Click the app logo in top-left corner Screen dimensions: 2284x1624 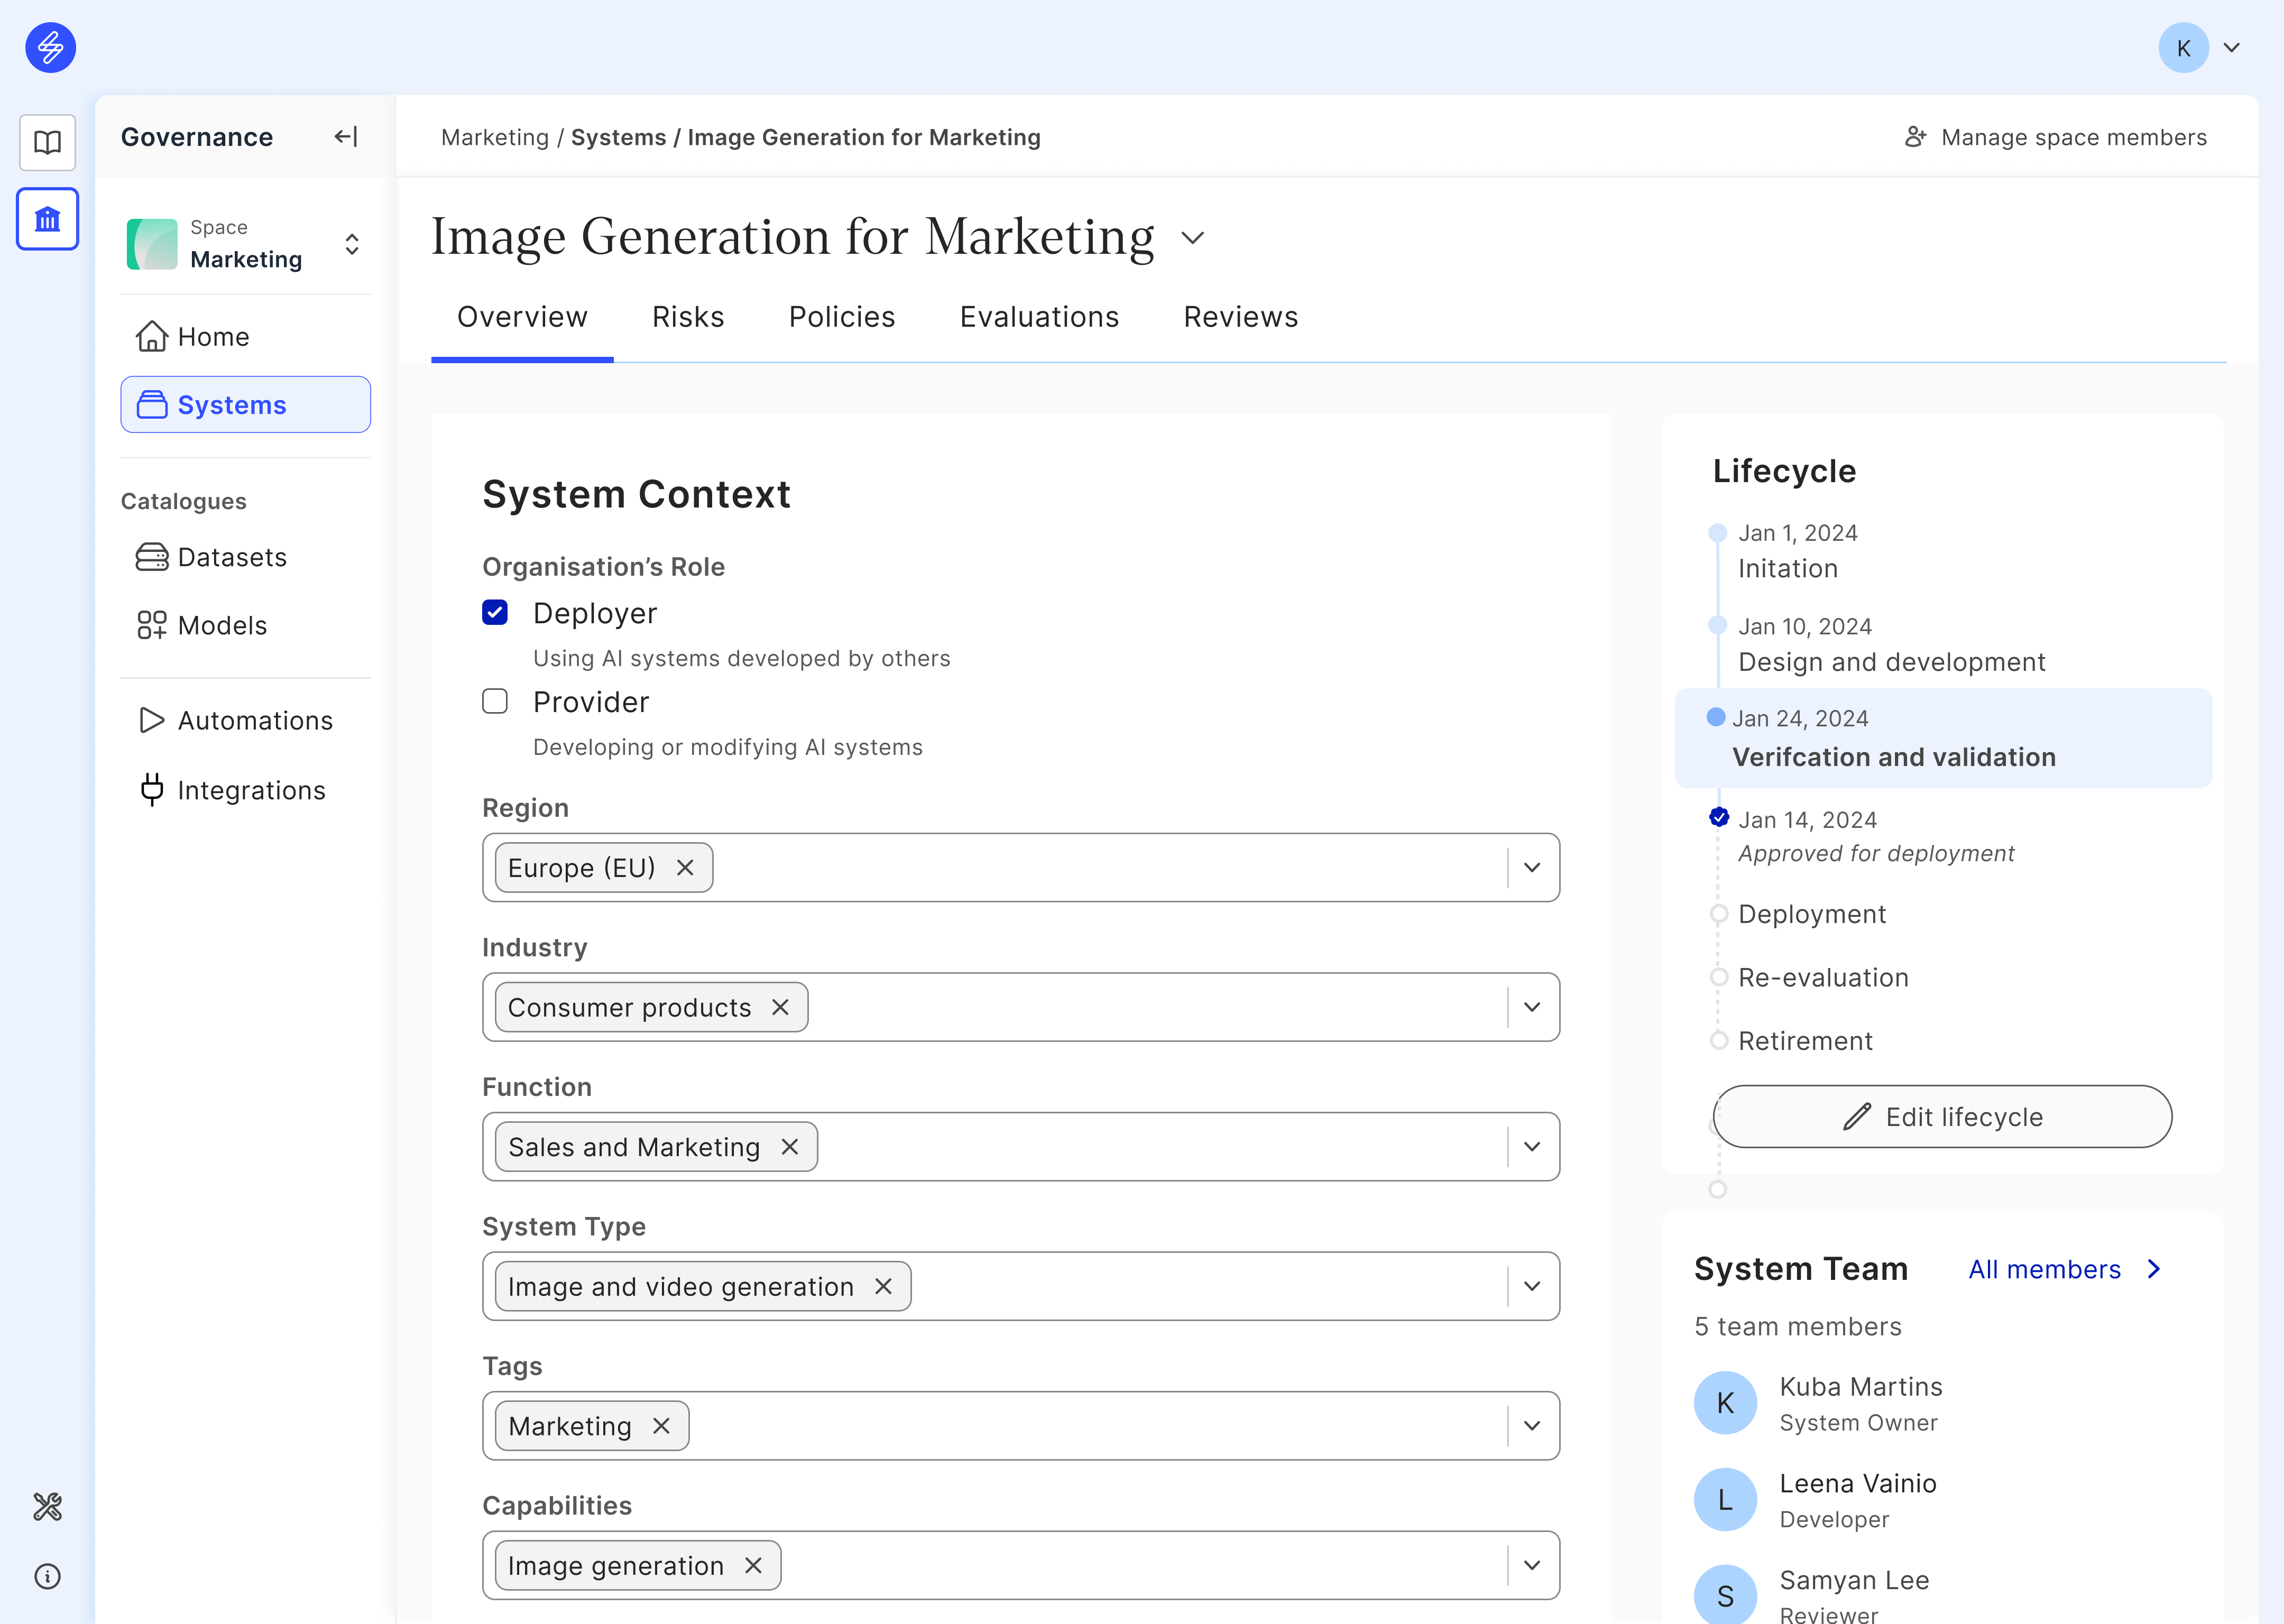[50, 47]
